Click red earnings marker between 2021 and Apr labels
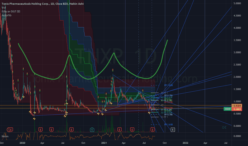The height and width of the screenshot is (146, 248). [x=119, y=130]
